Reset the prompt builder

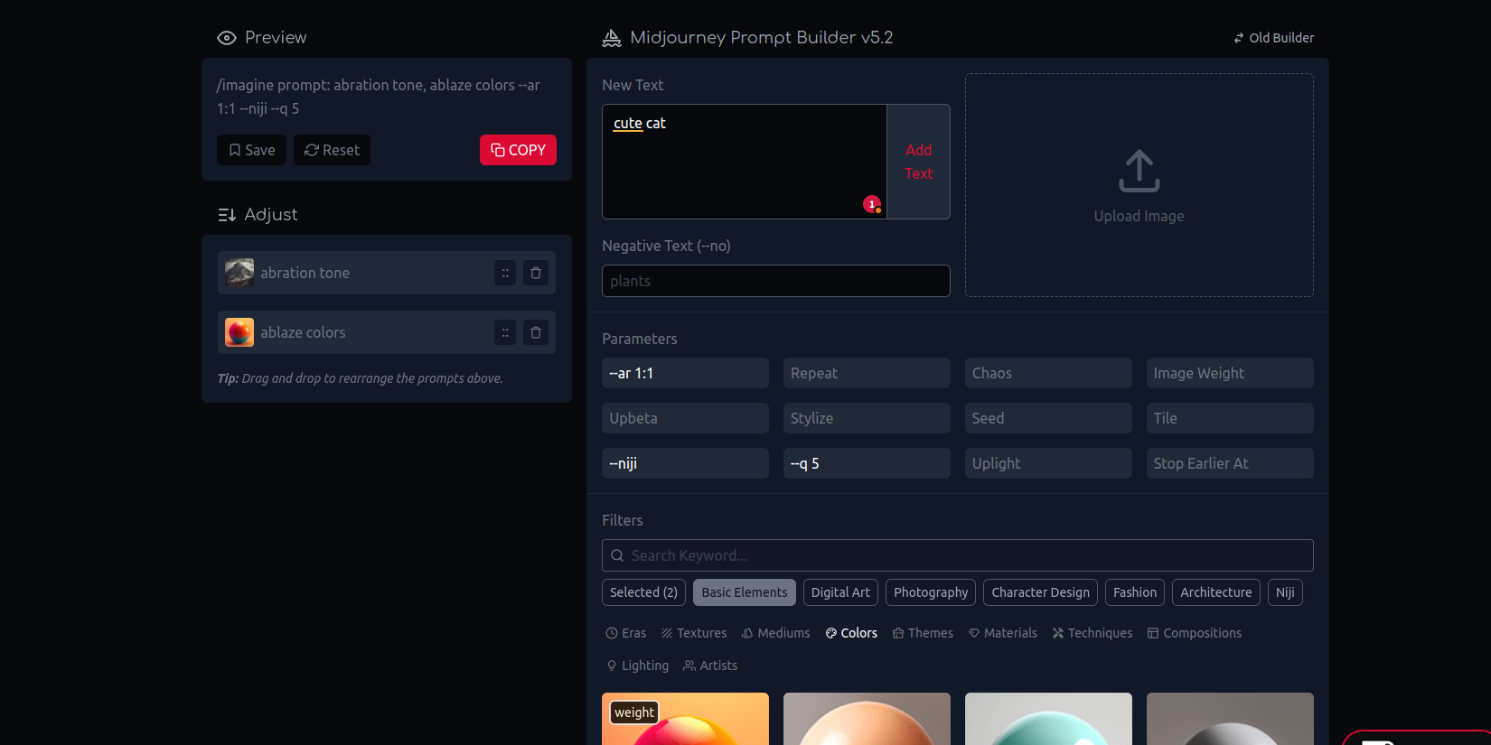(x=332, y=150)
